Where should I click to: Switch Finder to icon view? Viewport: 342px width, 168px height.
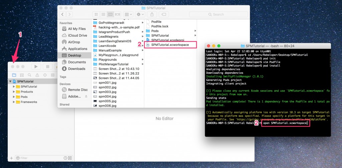[x=96, y=14]
